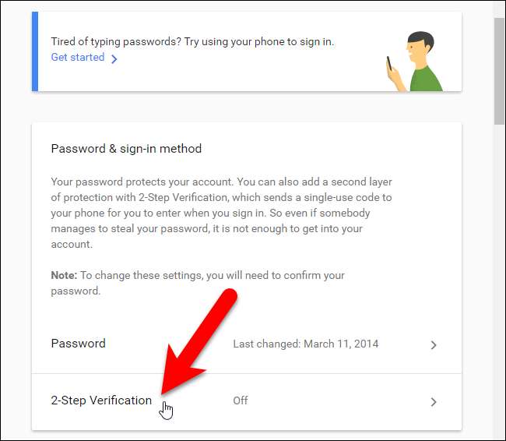Click the bold Note: label
This screenshot has width=506, height=441.
(x=64, y=275)
